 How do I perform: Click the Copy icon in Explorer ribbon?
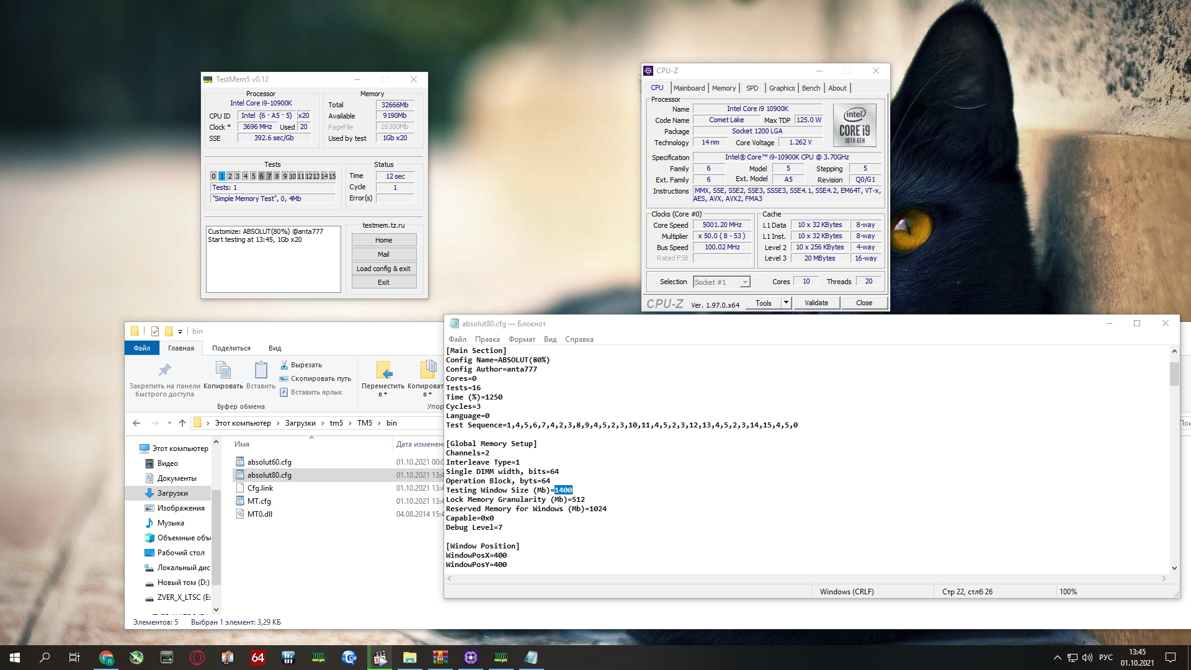pyautogui.click(x=223, y=371)
